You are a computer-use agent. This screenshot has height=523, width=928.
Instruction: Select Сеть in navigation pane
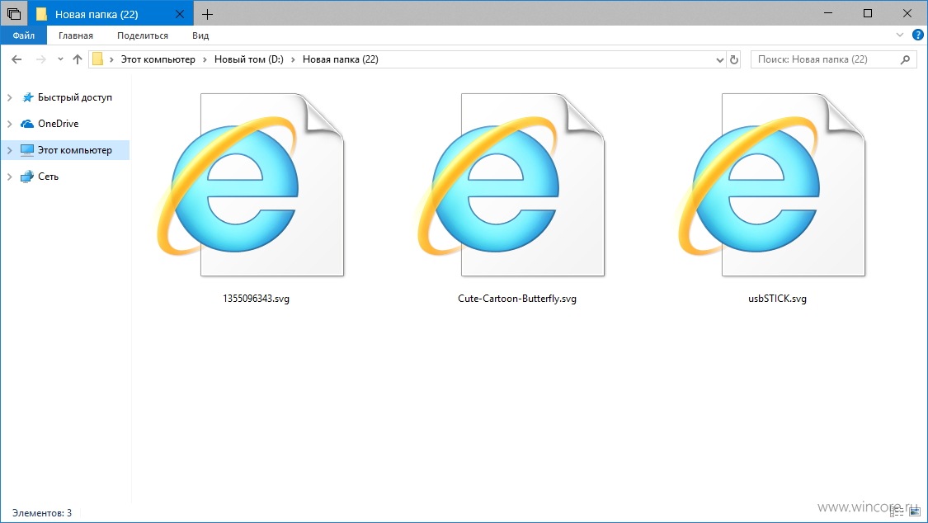pos(48,177)
